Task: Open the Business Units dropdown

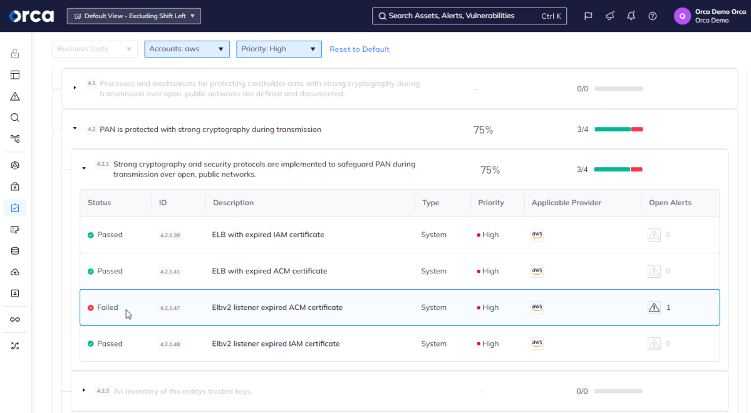Action: 95,49
